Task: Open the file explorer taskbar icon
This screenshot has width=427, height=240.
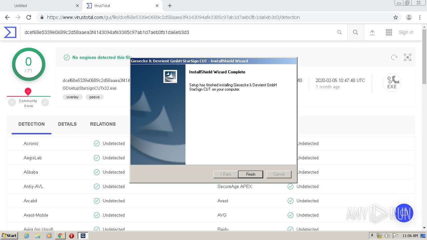Action: (38, 236)
